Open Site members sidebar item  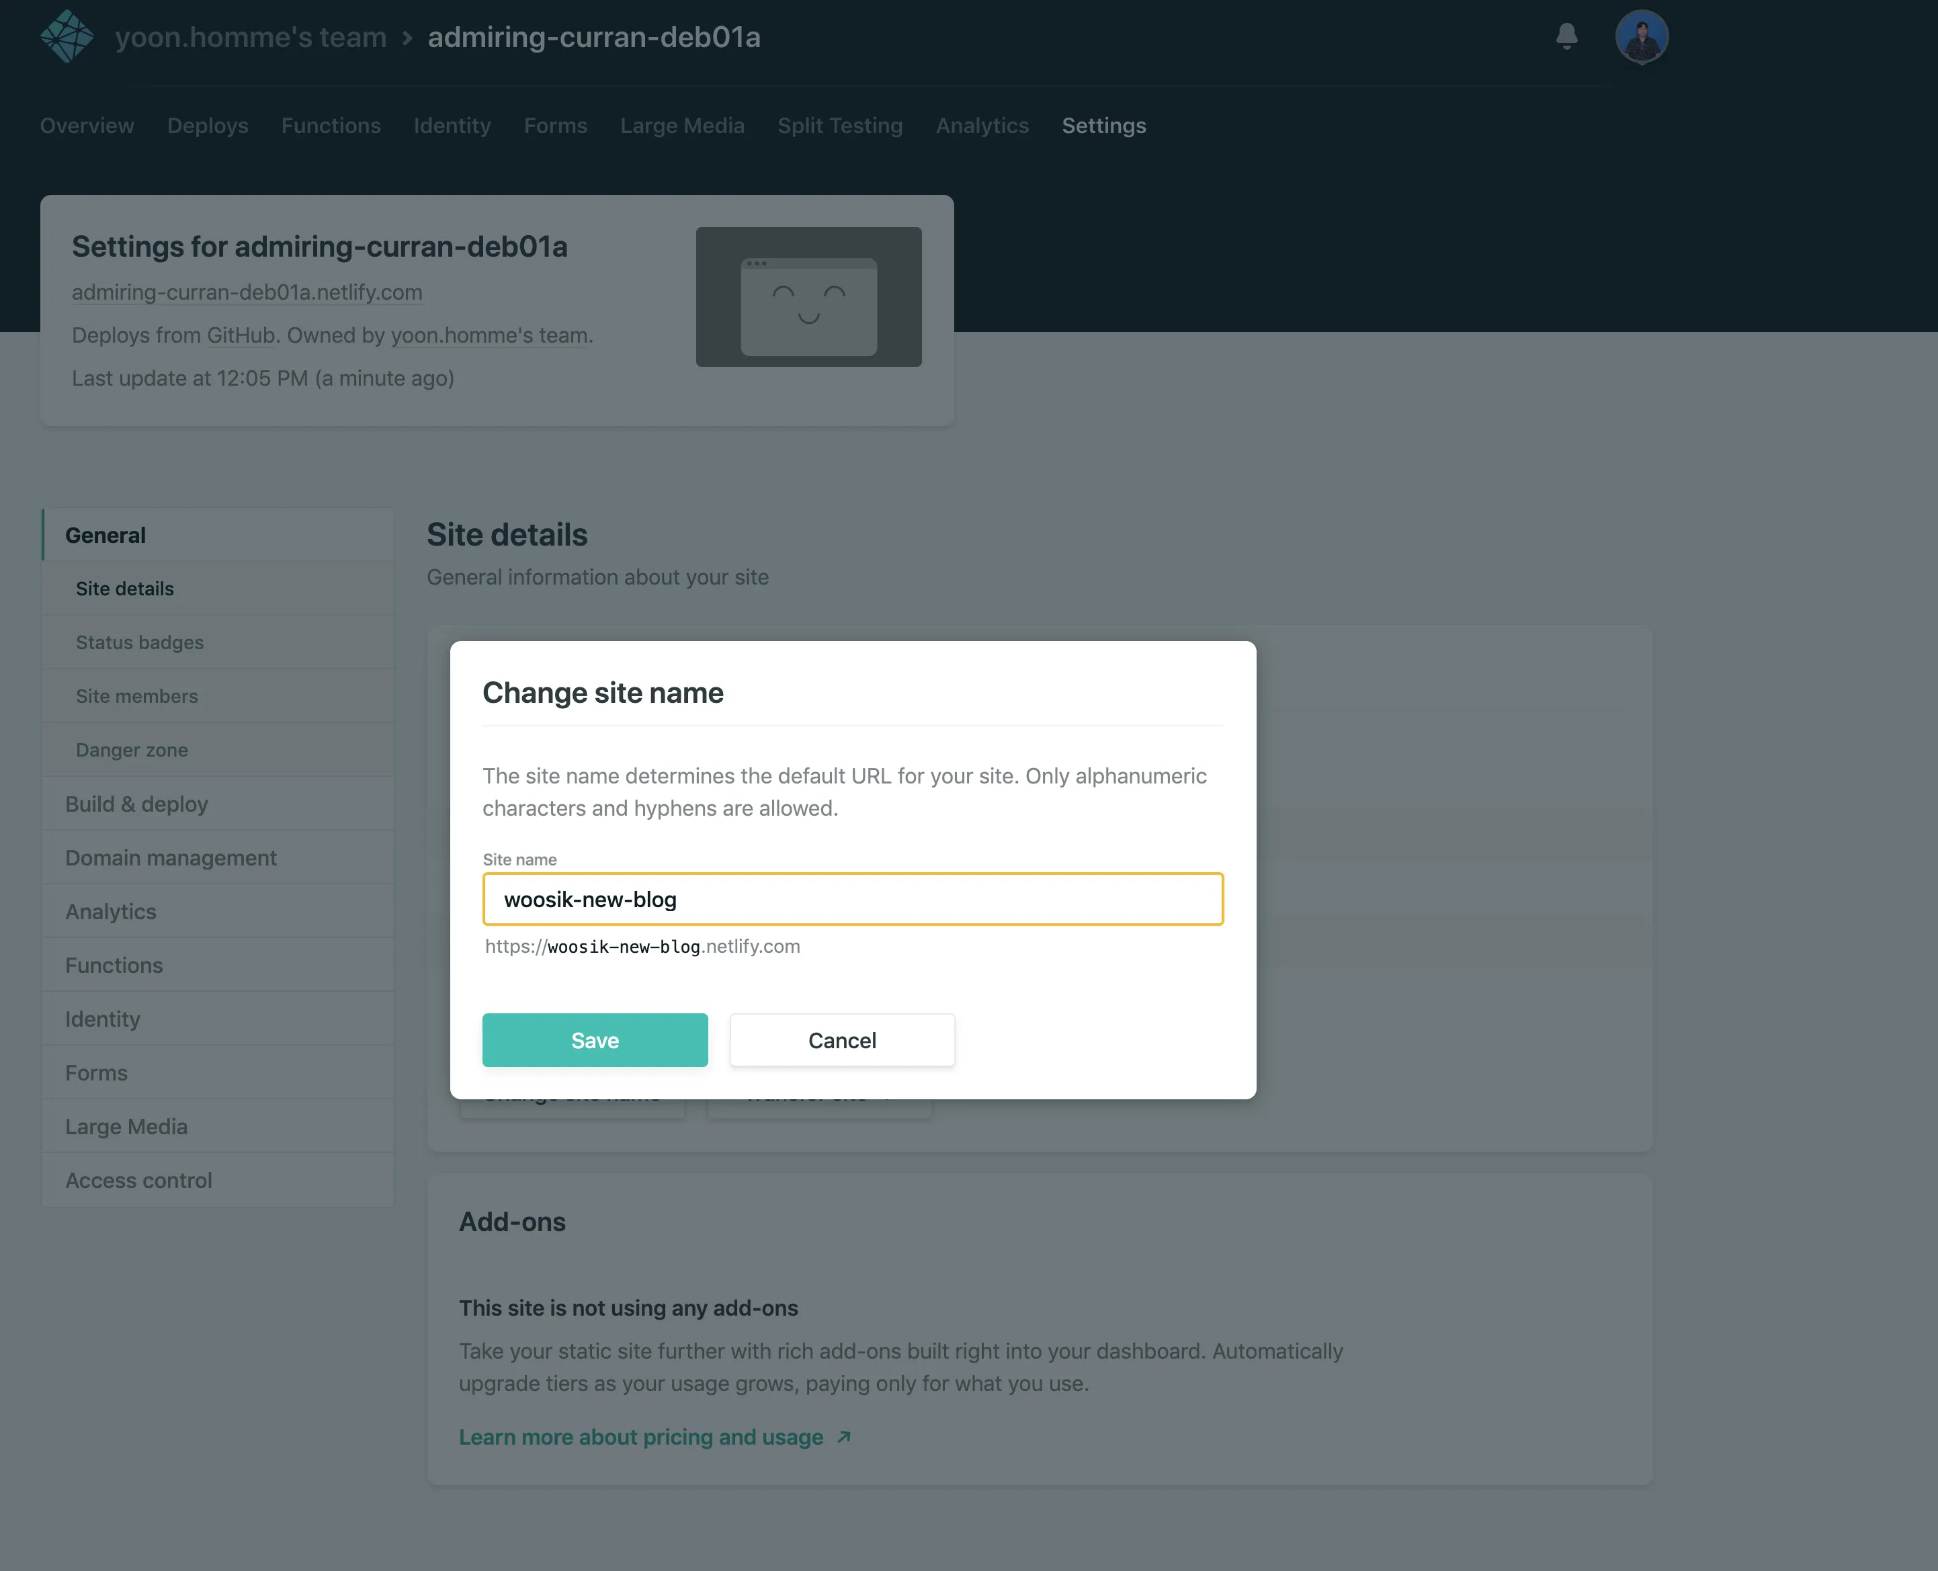point(136,696)
